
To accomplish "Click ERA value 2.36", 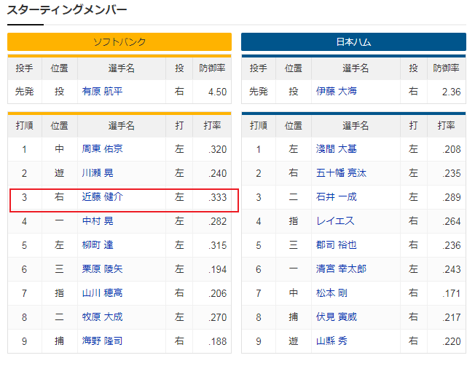I will 452,92.
